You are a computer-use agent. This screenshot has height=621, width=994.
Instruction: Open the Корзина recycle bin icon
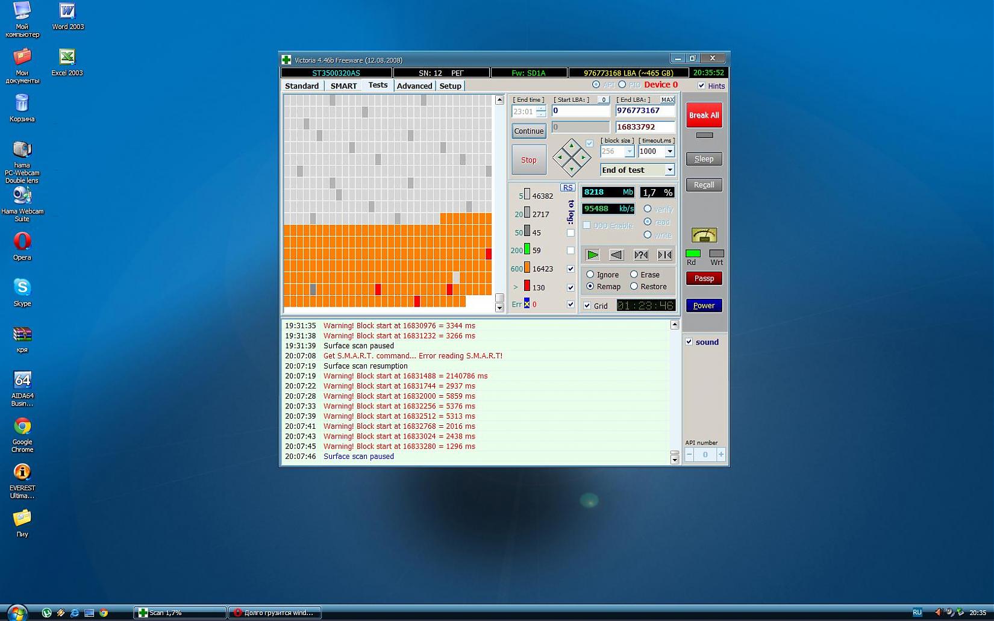[x=22, y=108]
